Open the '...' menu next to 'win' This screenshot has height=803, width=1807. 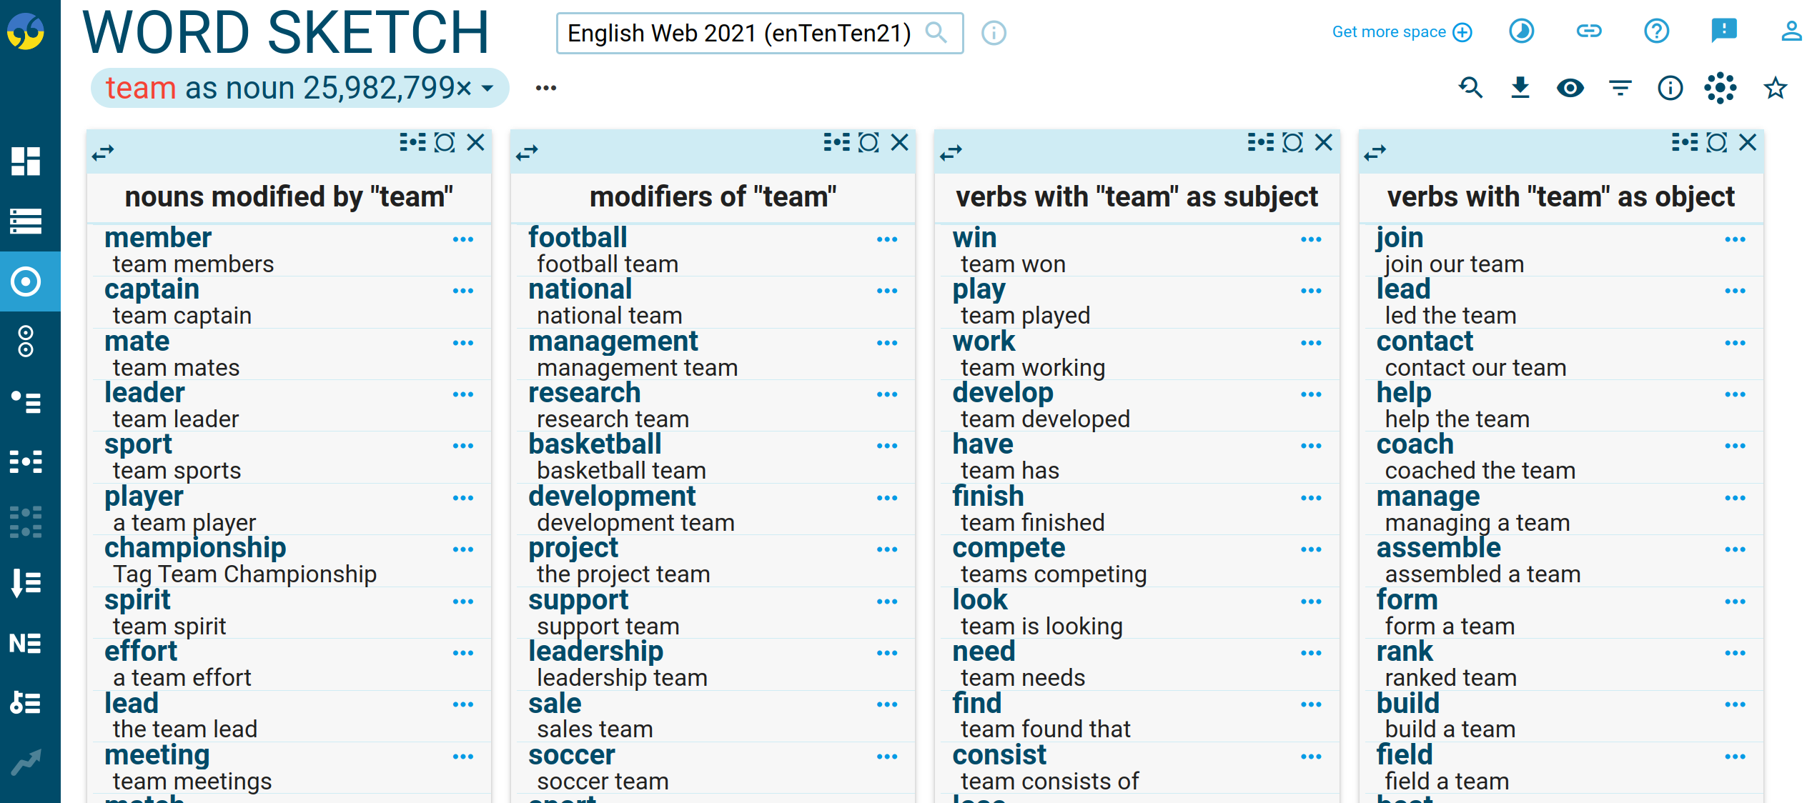point(1310,239)
